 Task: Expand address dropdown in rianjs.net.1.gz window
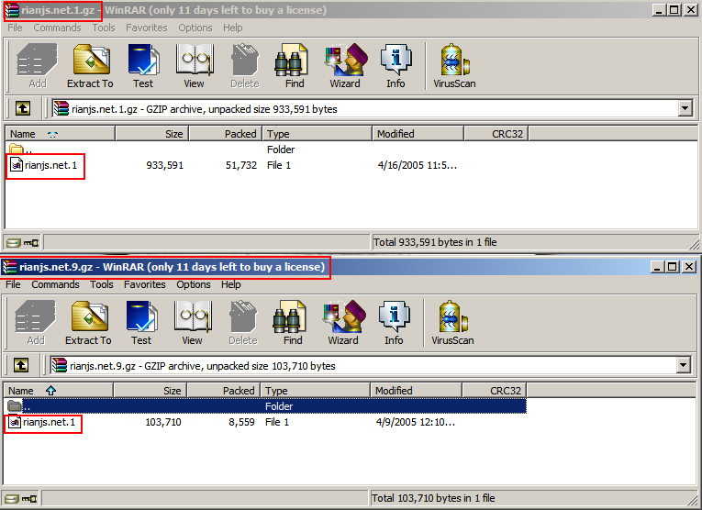click(x=685, y=108)
